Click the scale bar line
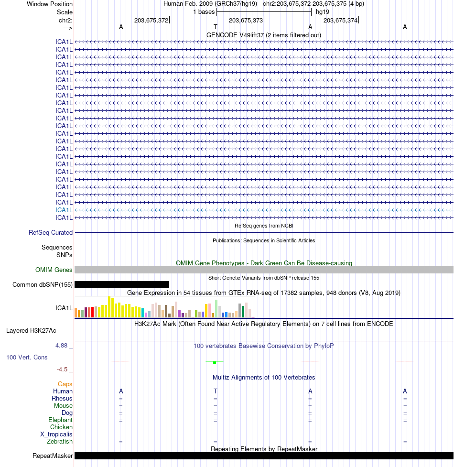This screenshot has width=454, height=467. [x=264, y=12]
